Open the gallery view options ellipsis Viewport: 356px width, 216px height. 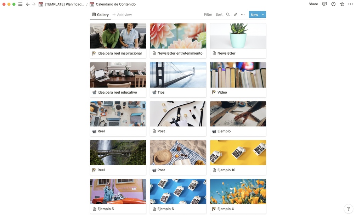click(x=243, y=14)
